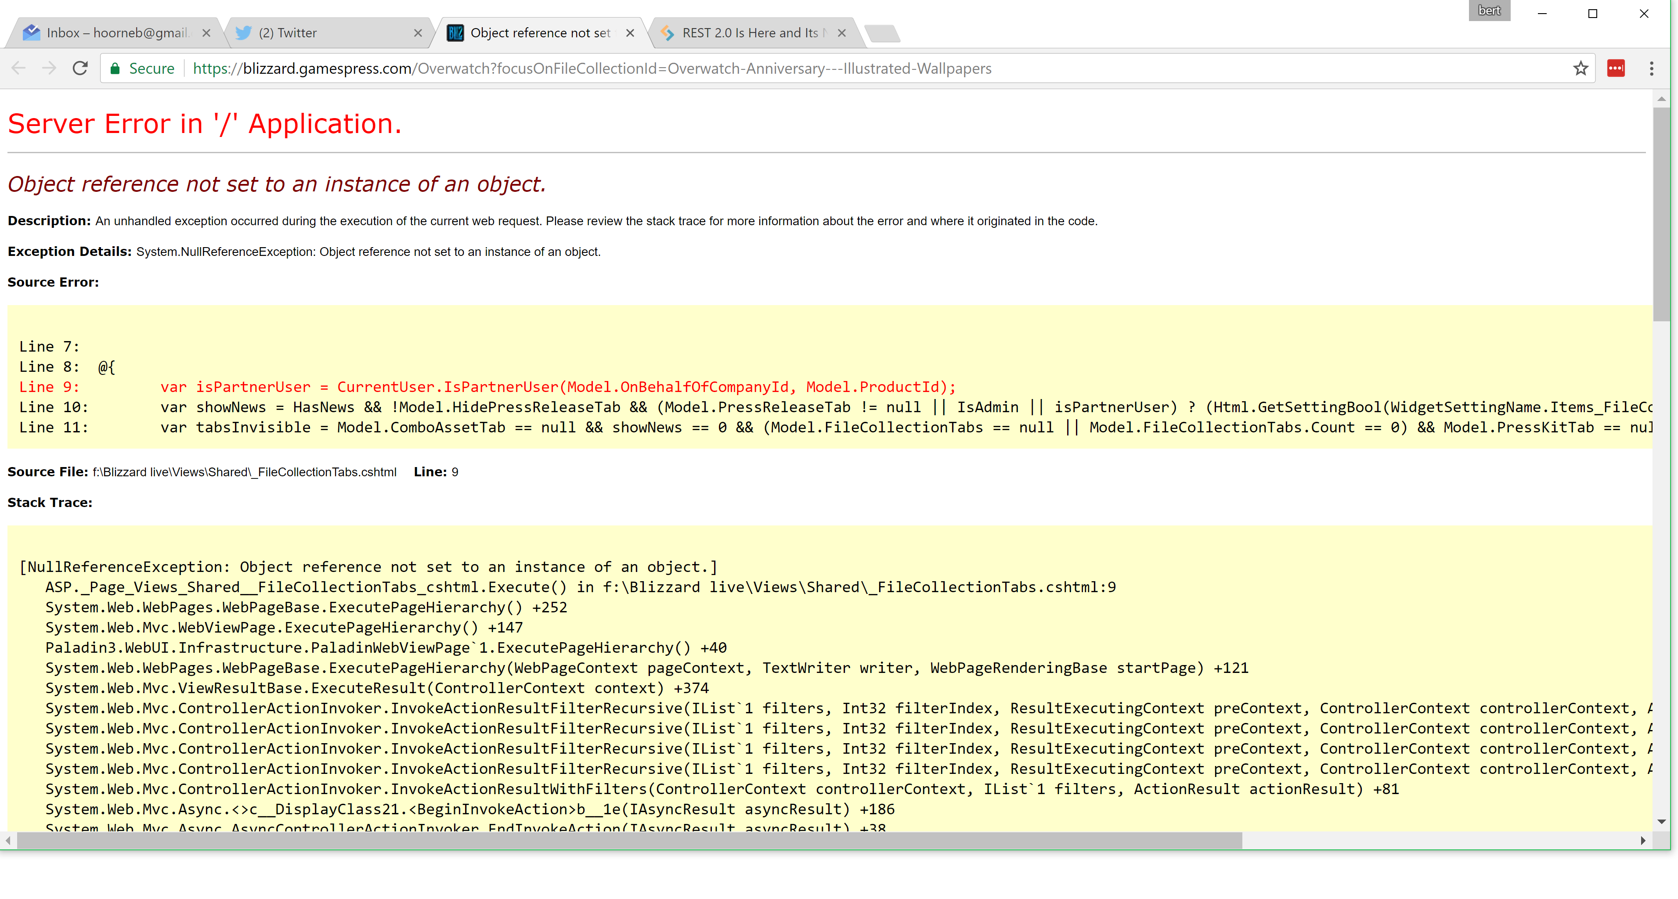Image resolution: width=1678 pixels, height=899 pixels.
Task: Click the 'Description:' label
Action: [49, 221]
